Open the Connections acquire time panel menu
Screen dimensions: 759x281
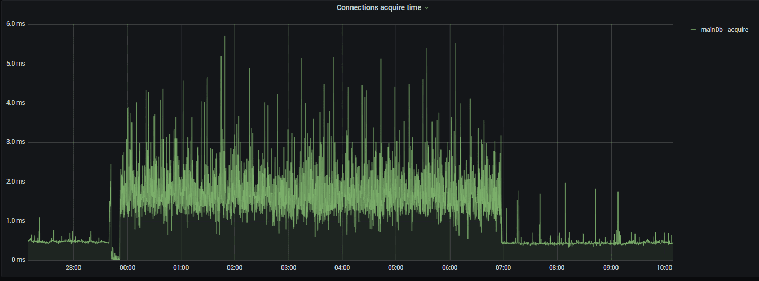point(379,7)
